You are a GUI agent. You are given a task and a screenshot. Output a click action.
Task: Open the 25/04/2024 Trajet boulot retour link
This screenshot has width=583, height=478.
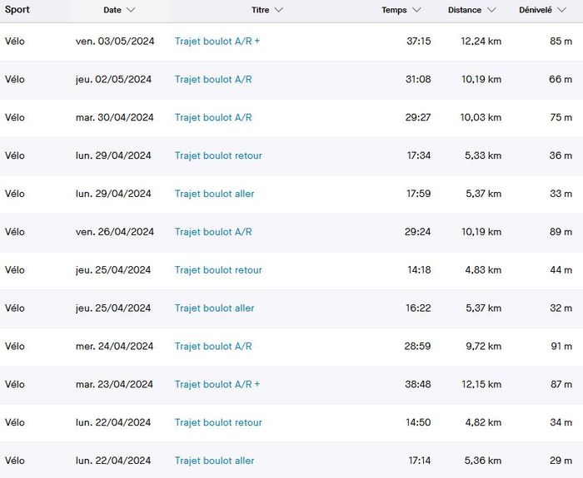(218, 270)
